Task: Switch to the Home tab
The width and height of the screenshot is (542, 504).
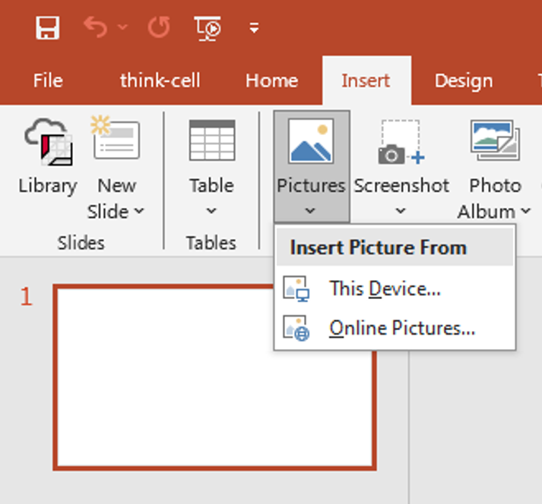Action: (x=271, y=80)
